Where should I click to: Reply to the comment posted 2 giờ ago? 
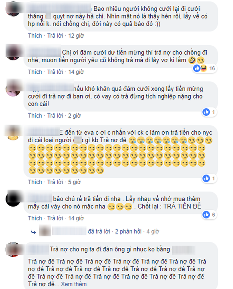coord(55,116)
